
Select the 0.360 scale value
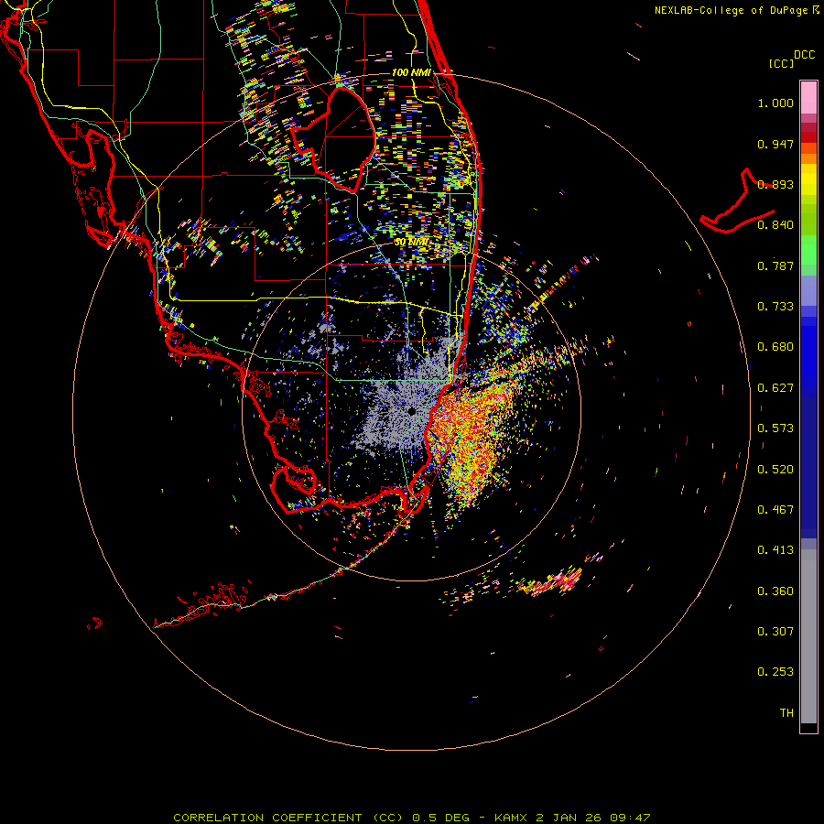(775, 591)
